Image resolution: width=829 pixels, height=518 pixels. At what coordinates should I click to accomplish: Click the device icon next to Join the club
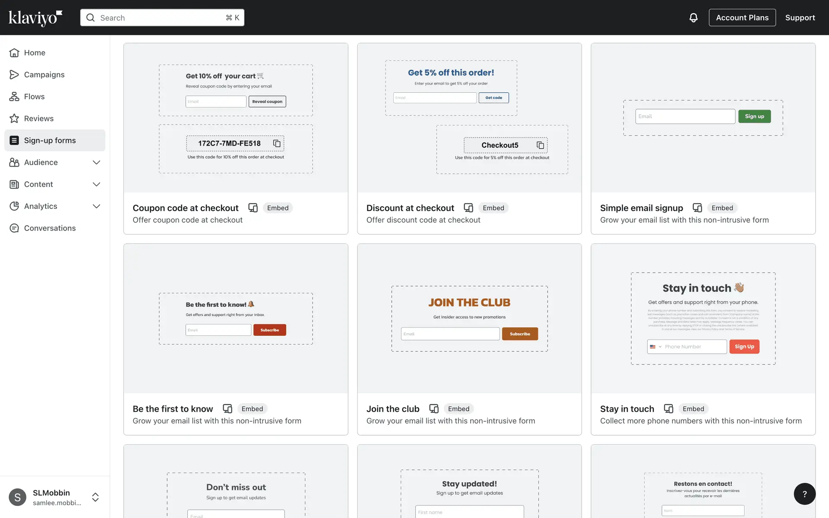[433, 408]
